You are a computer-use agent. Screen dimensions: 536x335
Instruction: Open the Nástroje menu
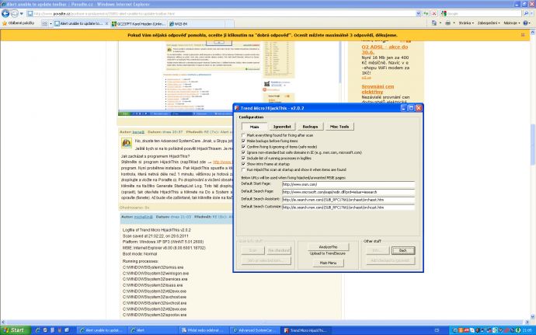(511, 23)
